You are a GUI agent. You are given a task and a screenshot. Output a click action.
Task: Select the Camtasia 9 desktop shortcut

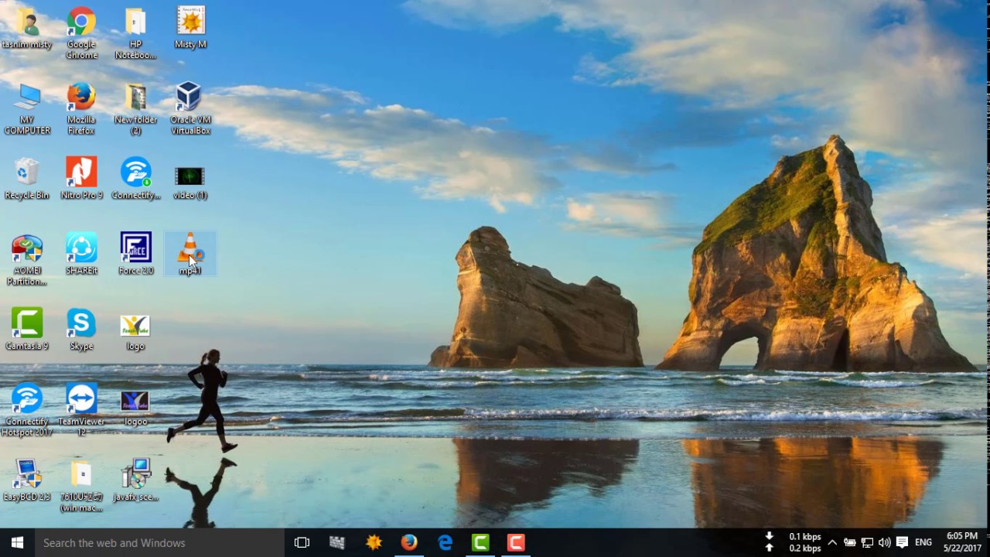[27, 329]
